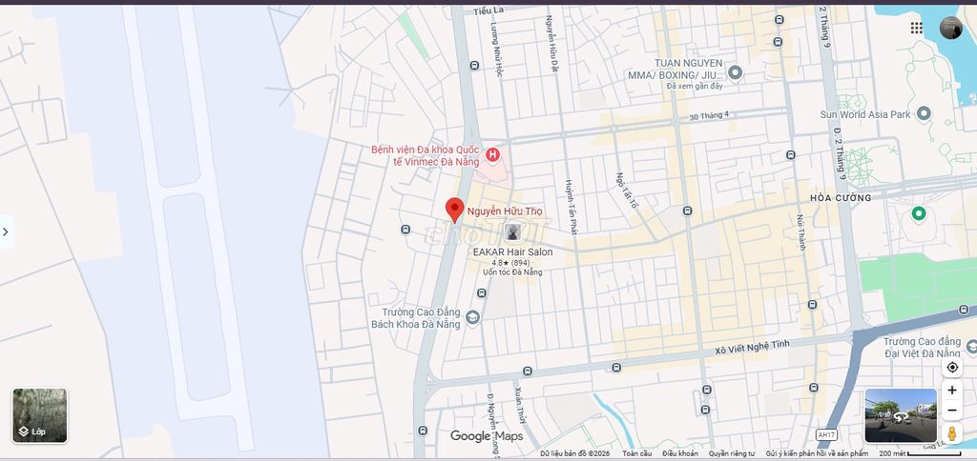The image size is (977, 461).
Task: Click the Sun World Asia Park marker
Action: (x=924, y=113)
